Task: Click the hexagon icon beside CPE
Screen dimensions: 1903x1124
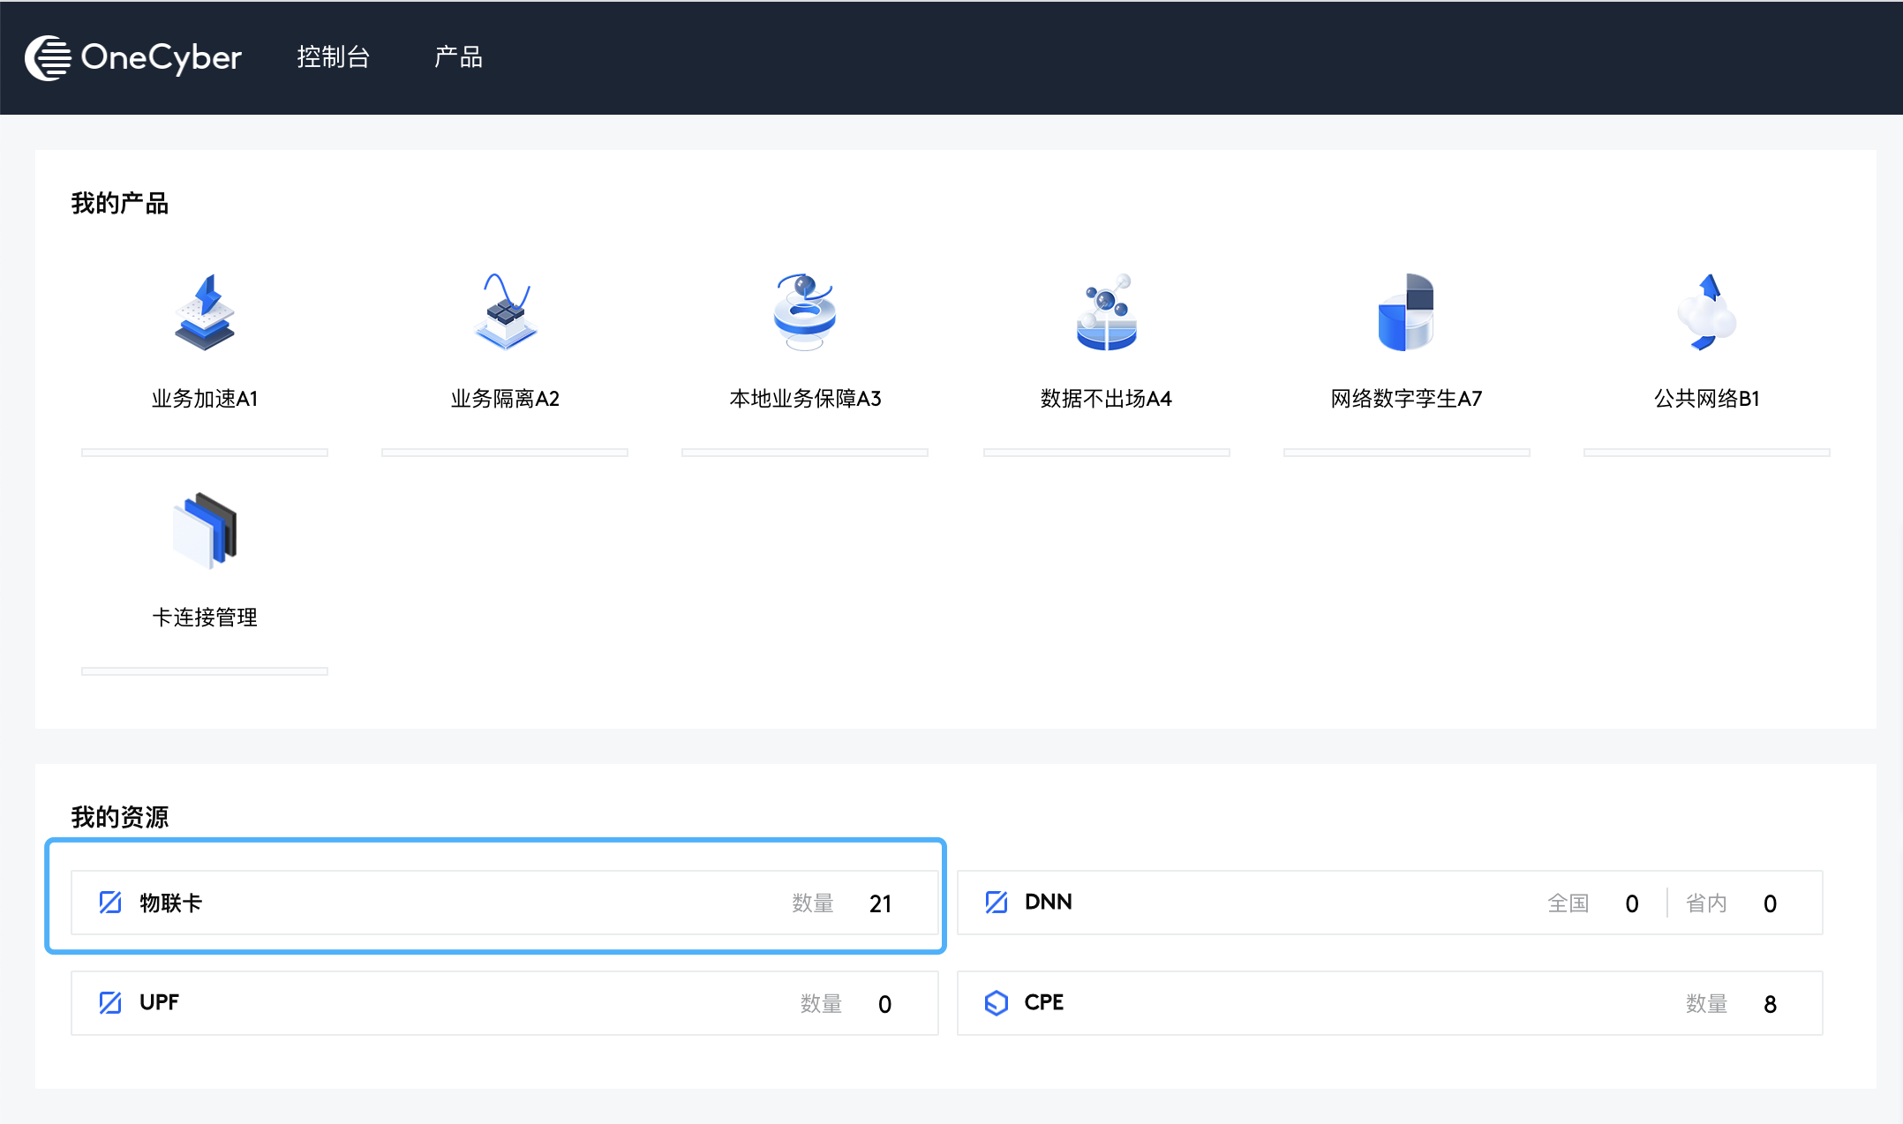Action: (x=997, y=1003)
